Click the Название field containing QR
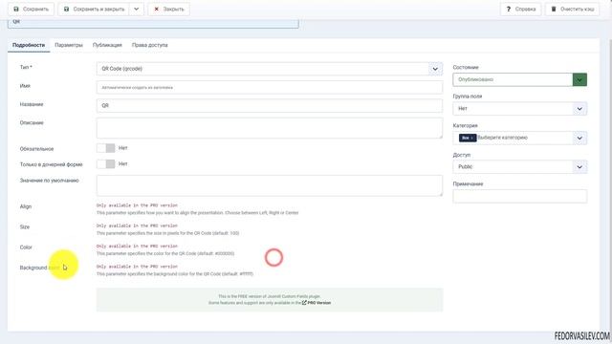 coord(270,106)
